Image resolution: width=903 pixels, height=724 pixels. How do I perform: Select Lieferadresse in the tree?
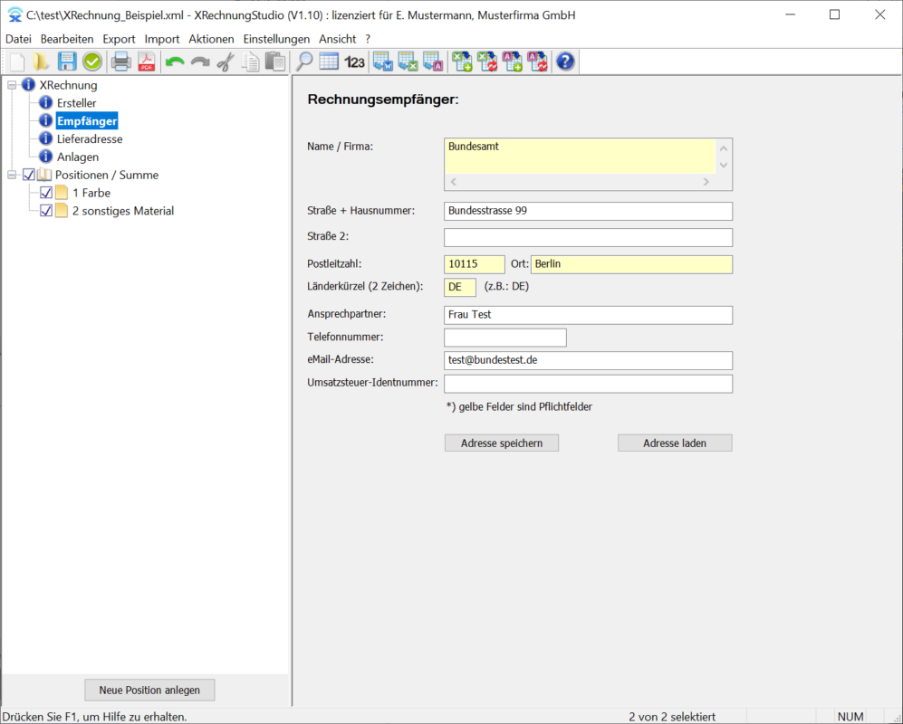(90, 138)
